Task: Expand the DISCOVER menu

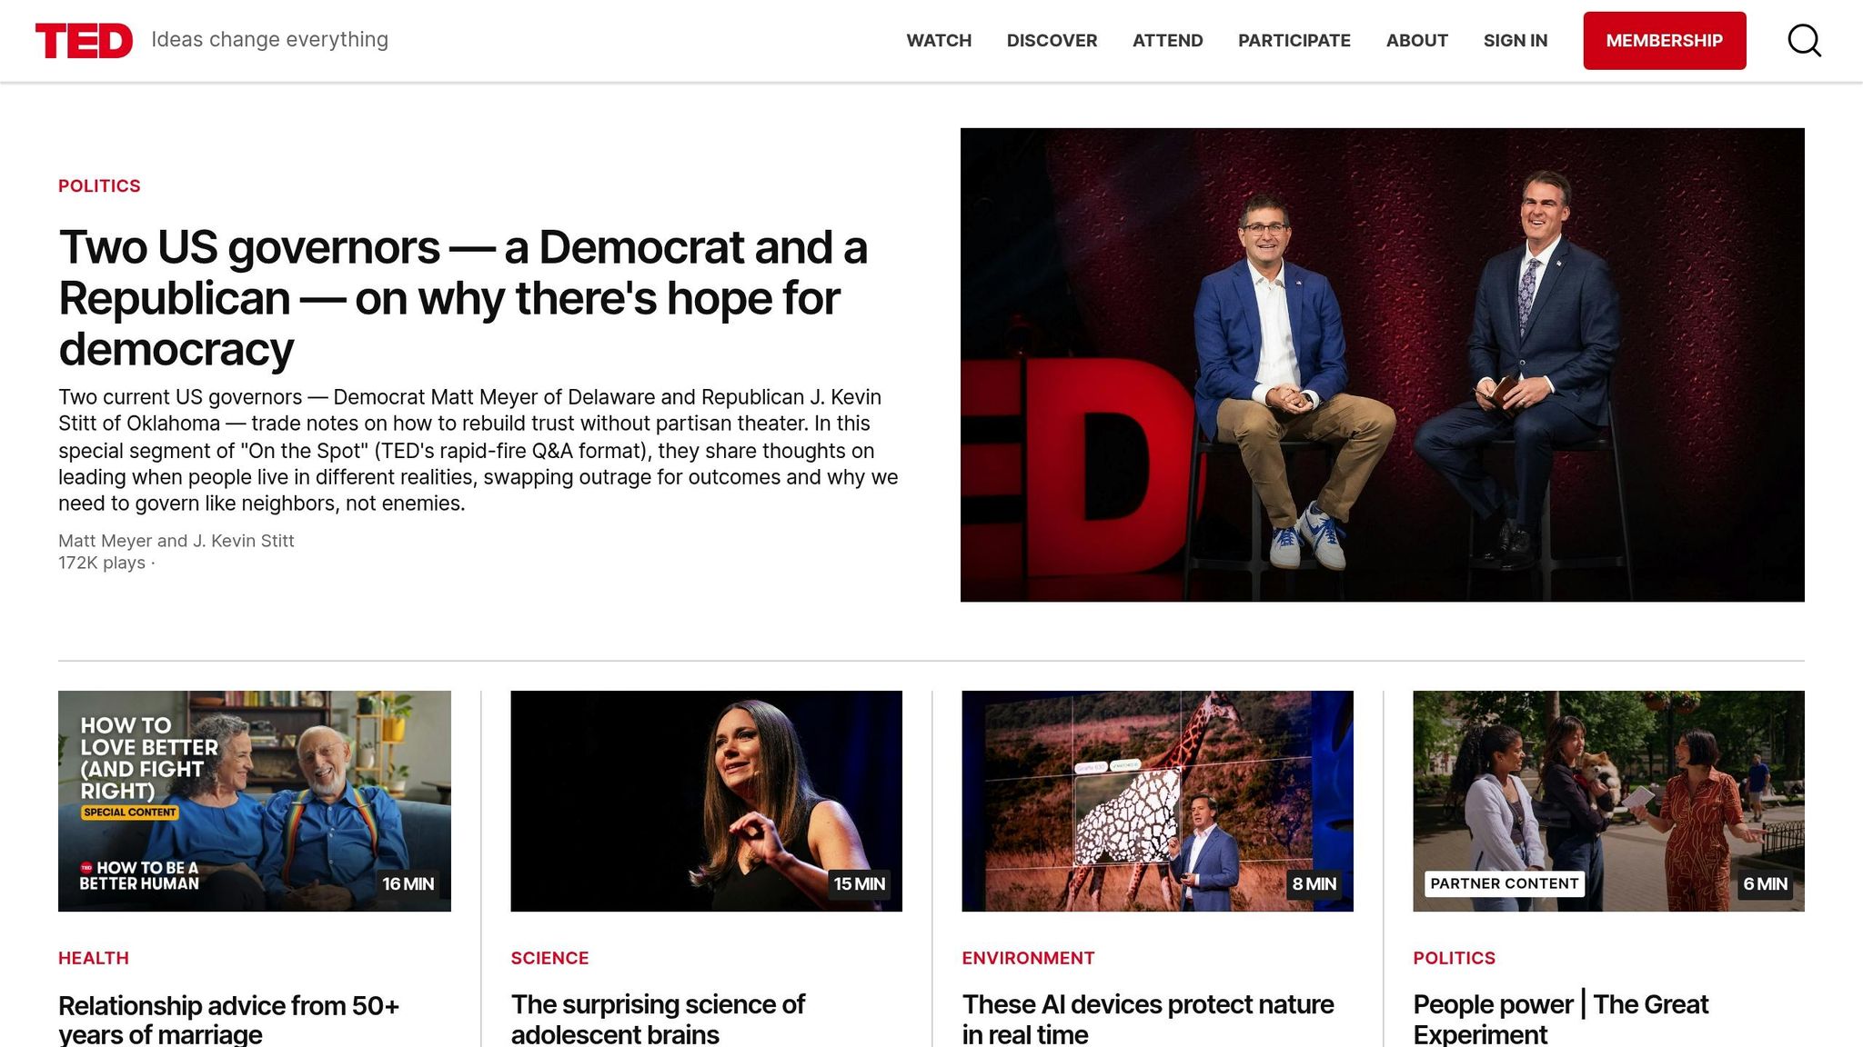Action: [x=1052, y=41]
